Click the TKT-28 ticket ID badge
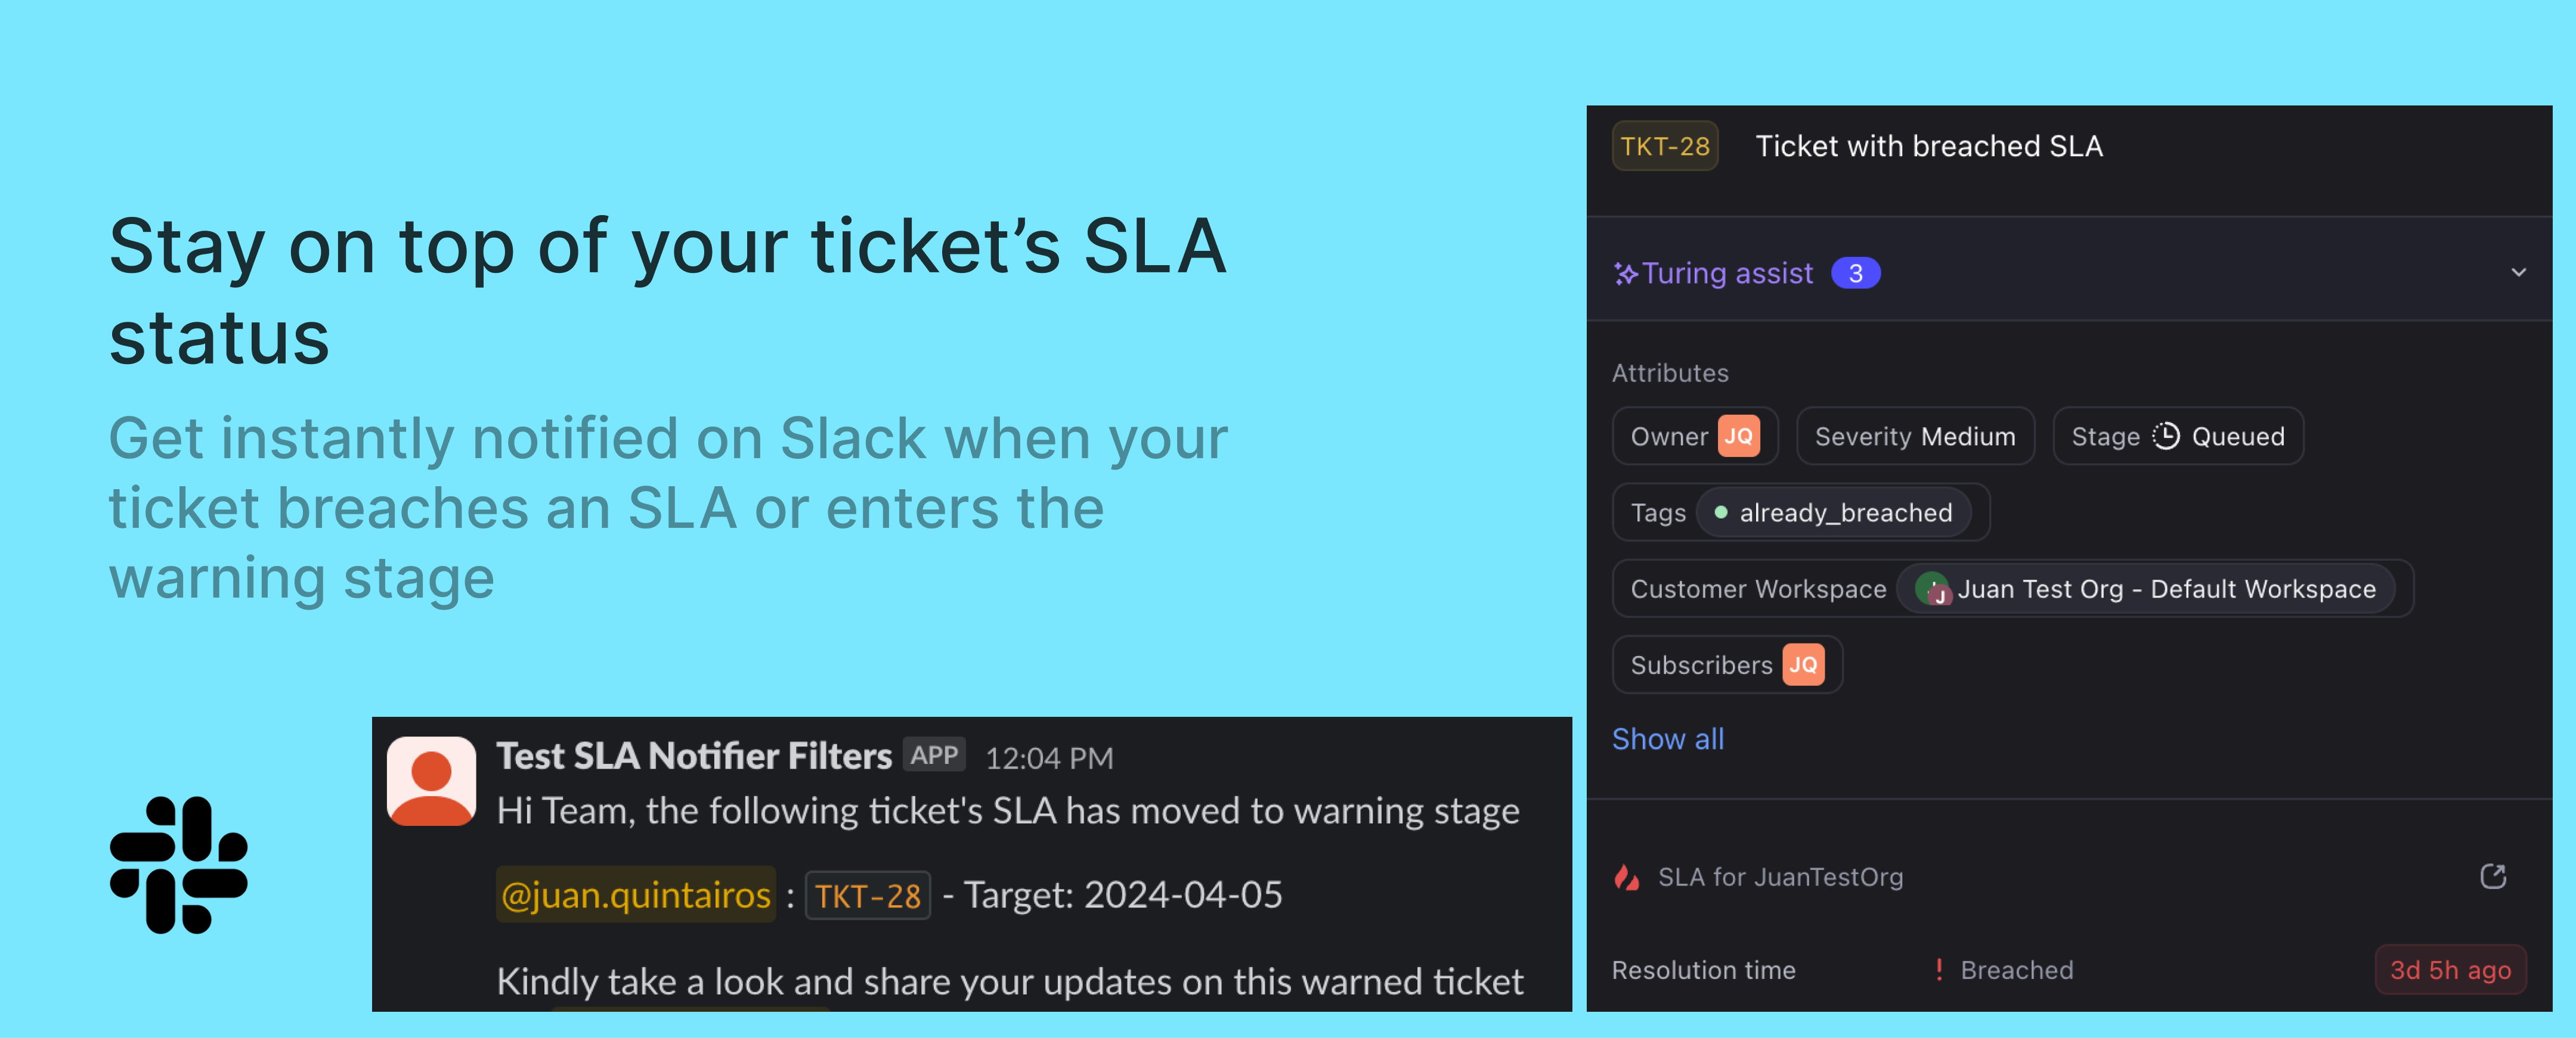This screenshot has height=1038, width=2576. tap(1664, 147)
